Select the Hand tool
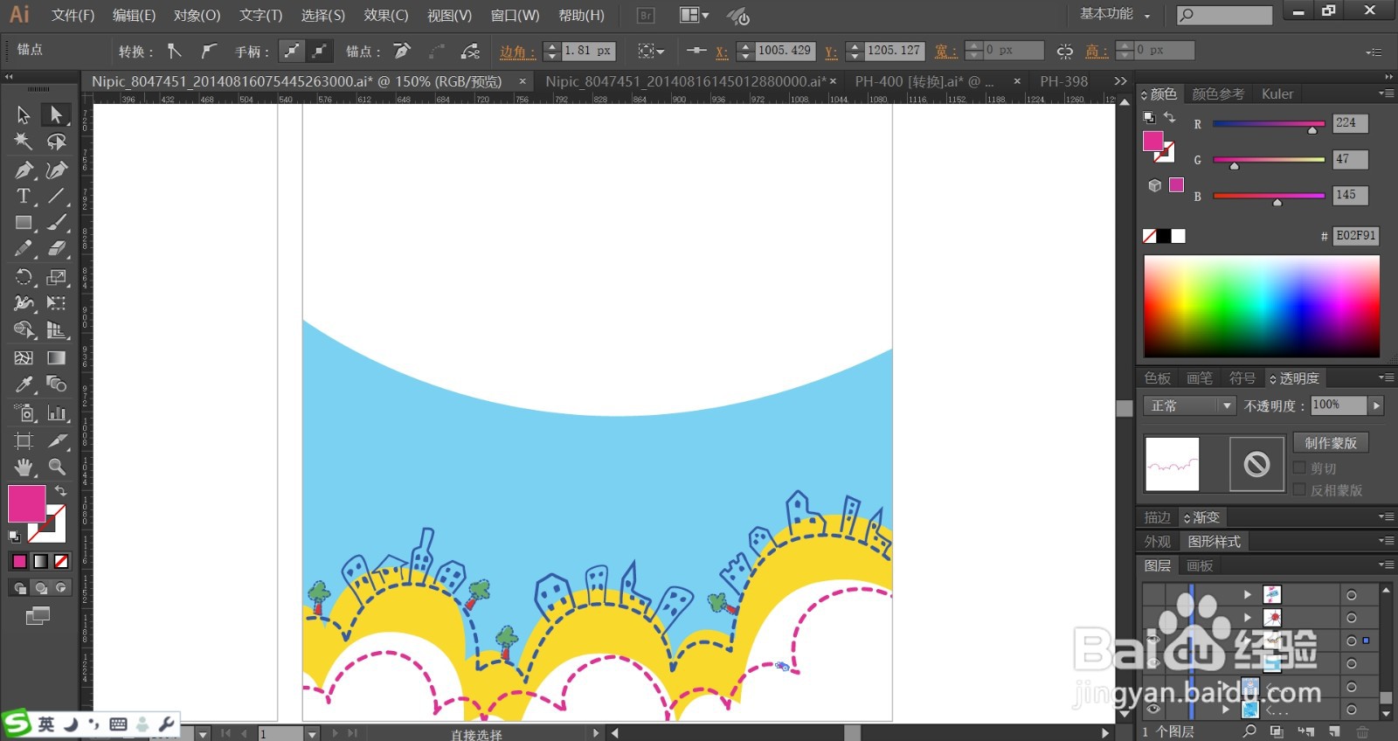The height and width of the screenshot is (741, 1398). [24, 467]
